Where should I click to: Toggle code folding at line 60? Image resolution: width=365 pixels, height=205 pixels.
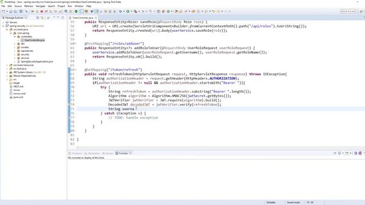(x=75, y=44)
